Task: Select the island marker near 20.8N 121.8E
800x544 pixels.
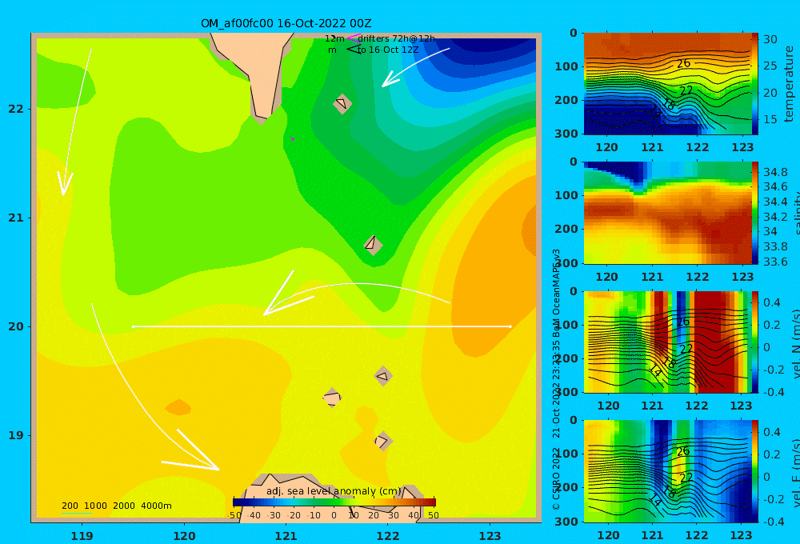Action: 373,245
